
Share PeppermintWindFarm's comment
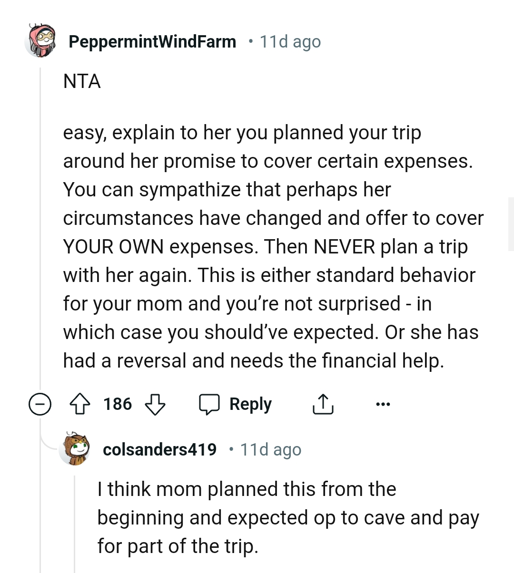click(x=323, y=404)
